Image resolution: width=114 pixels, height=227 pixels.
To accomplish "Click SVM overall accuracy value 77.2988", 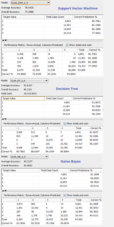I will [29, 12].
